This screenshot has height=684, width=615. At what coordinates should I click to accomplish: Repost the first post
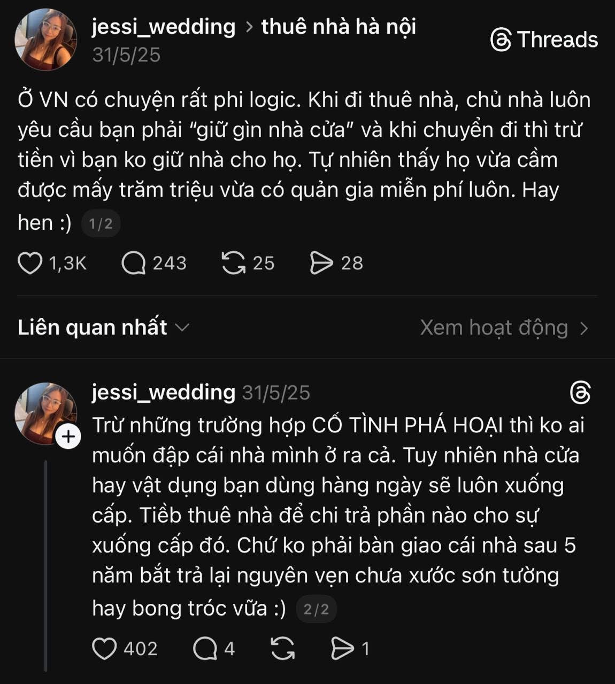[234, 263]
